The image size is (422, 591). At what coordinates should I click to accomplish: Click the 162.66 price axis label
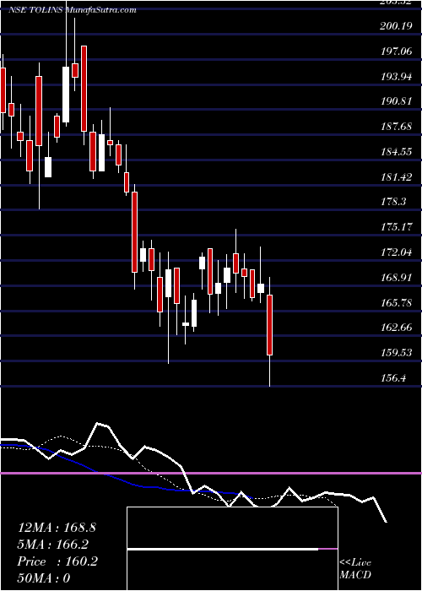[397, 328]
